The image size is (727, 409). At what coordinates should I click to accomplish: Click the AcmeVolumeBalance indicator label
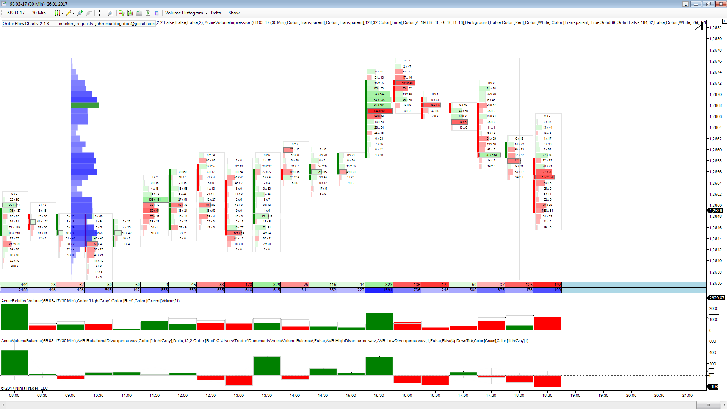point(265,341)
